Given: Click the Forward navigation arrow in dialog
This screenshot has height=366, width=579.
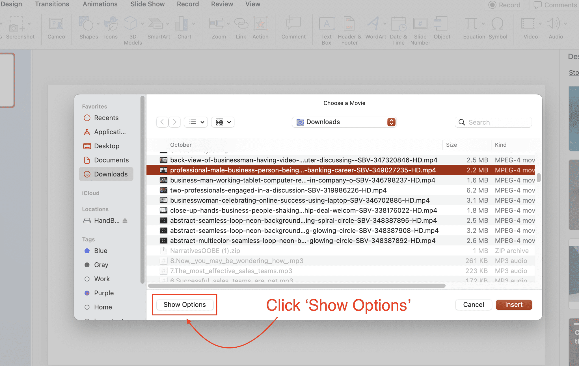Looking at the screenshot, I should click(174, 122).
